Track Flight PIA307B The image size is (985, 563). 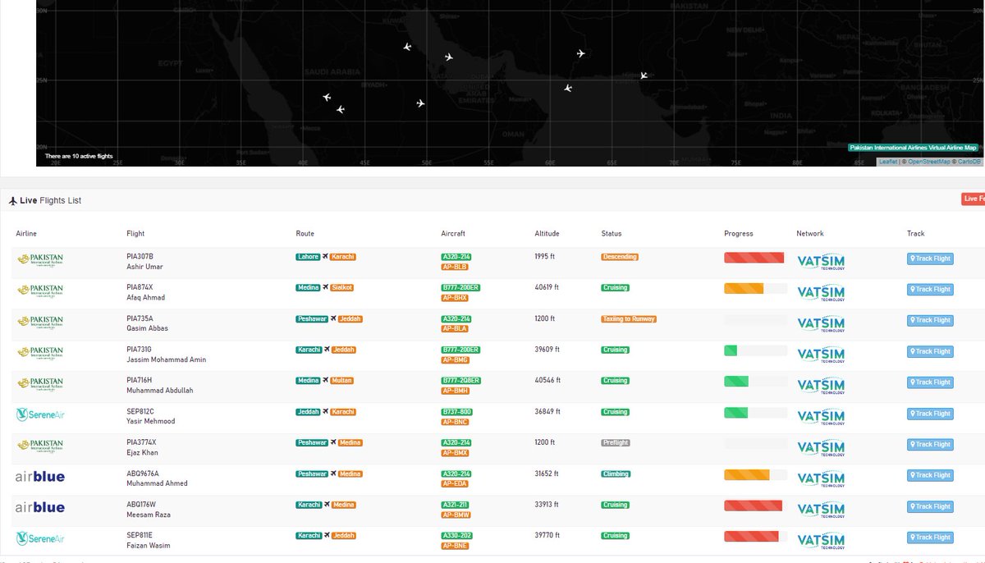930,259
